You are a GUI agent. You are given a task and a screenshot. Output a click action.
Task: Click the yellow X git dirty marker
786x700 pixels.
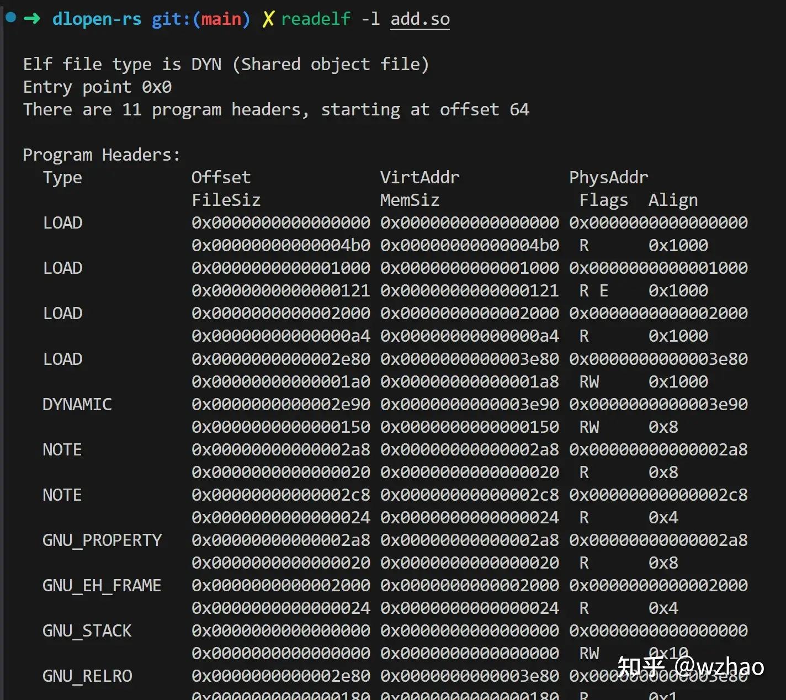tap(268, 19)
